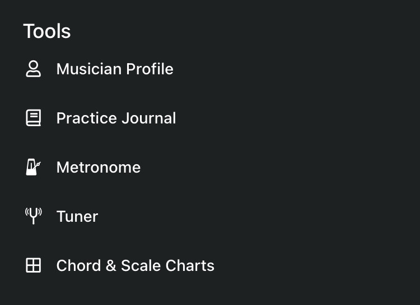Click the grid icon for Chord & Scale Charts
Image resolution: width=420 pixels, height=305 pixels.
click(33, 265)
